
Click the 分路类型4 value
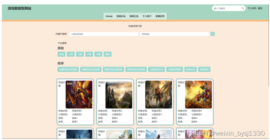197,115
